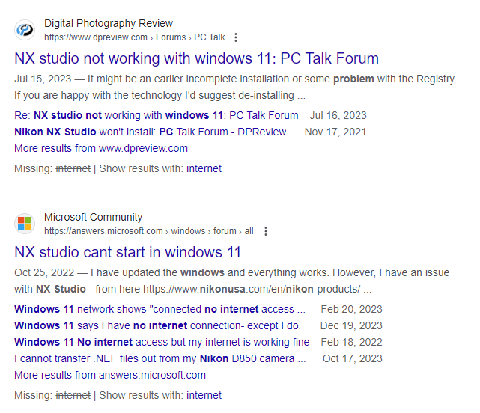Image resolution: width=480 pixels, height=413 pixels.
Task: Click the answers.microsoft.com windows forum breadcrumb
Action: [149, 231]
